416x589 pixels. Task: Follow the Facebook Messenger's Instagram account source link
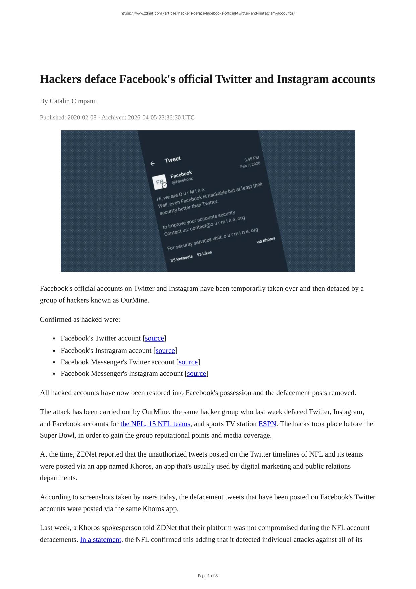(x=196, y=373)
